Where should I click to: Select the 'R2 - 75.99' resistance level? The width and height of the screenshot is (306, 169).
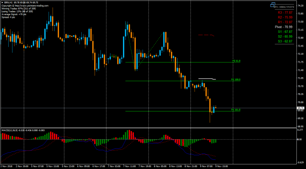pos(285,17)
